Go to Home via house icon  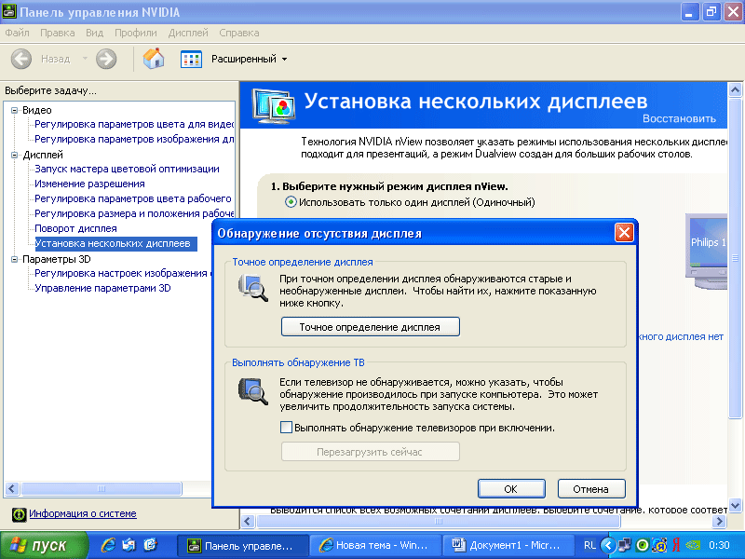[154, 59]
